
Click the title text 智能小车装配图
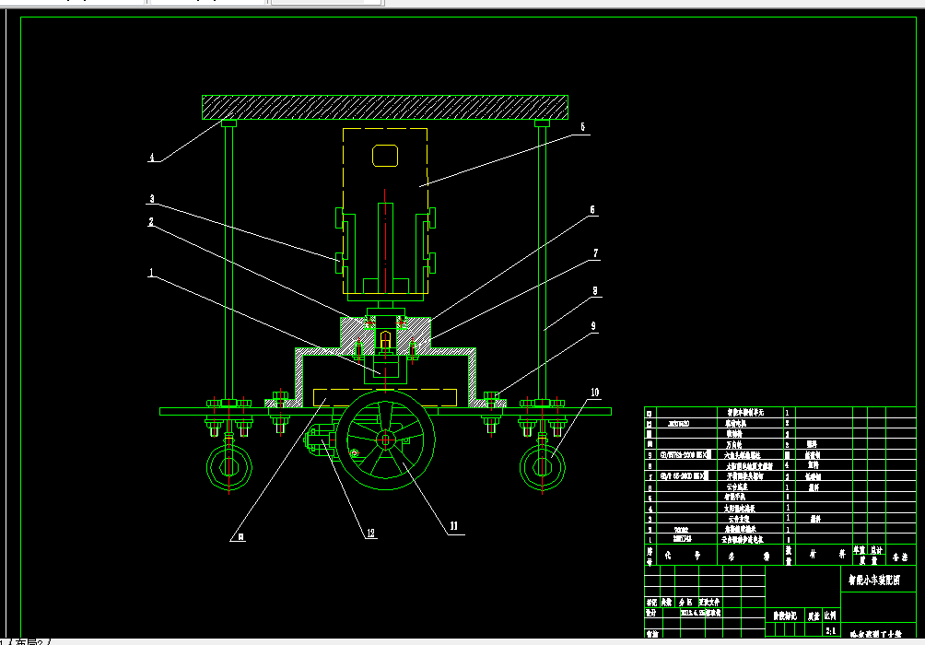[x=874, y=580]
